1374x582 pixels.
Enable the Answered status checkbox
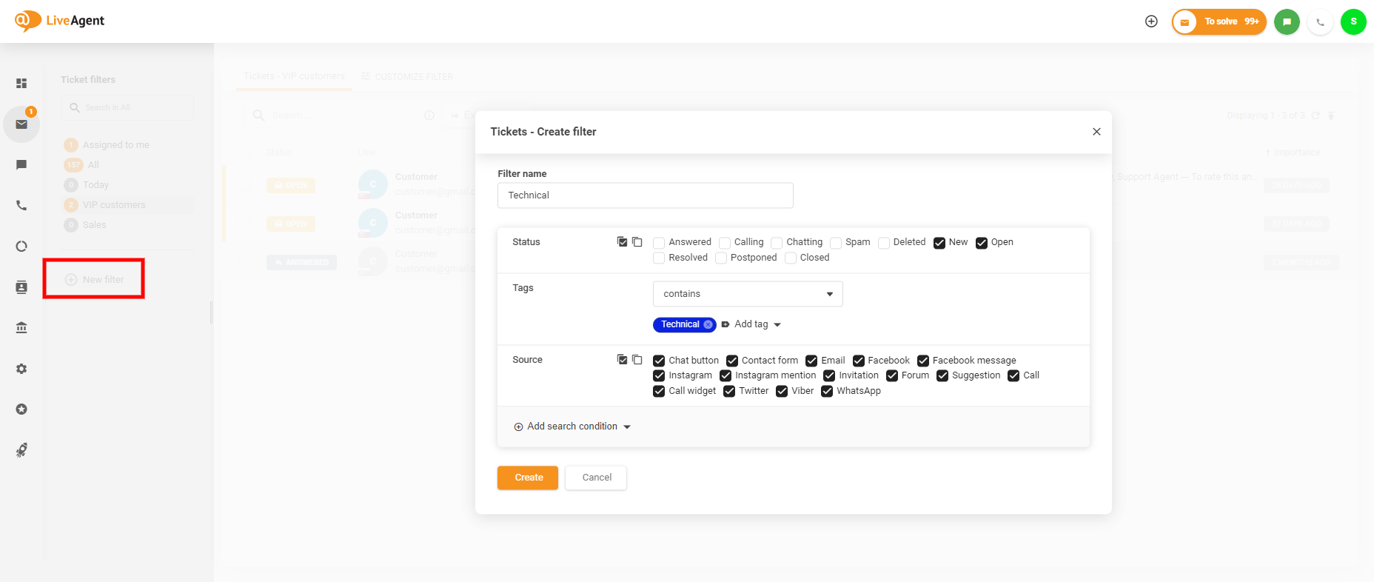click(659, 243)
